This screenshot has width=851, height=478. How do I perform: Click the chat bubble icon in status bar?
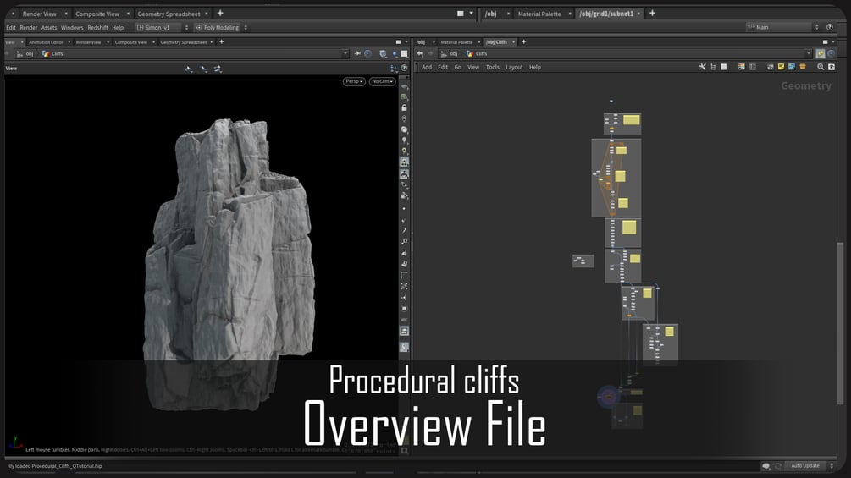pyautogui.click(x=765, y=466)
